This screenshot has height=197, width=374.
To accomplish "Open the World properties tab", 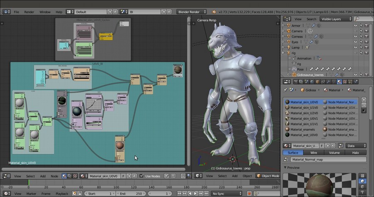I will tap(312, 82).
